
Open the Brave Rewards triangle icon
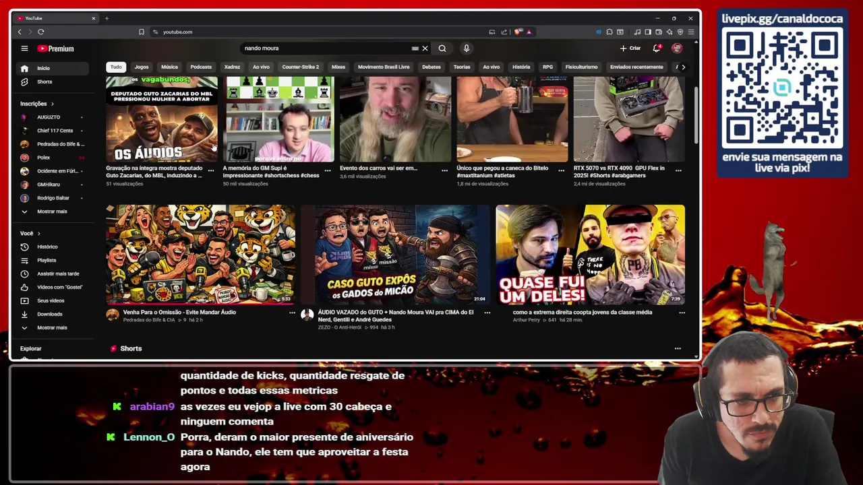(x=529, y=32)
